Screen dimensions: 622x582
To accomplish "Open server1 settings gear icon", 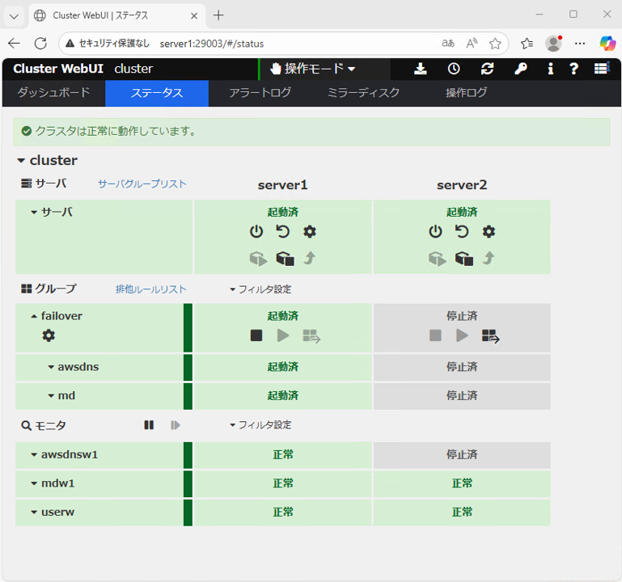I will [x=310, y=232].
